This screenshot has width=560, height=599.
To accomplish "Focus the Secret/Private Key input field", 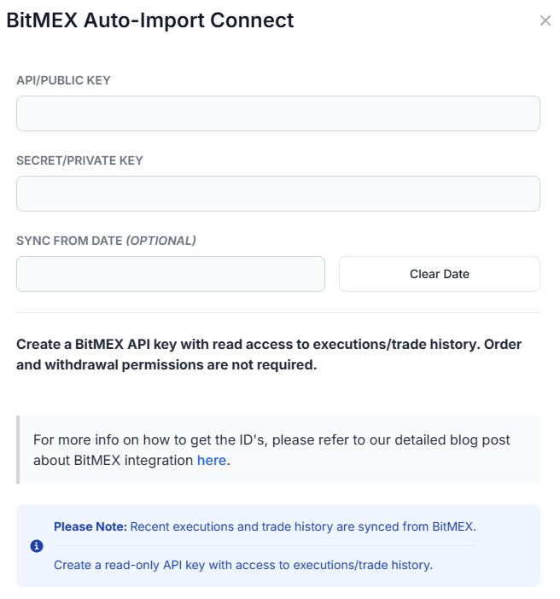I will pyautogui.click(x=278, y=194).
